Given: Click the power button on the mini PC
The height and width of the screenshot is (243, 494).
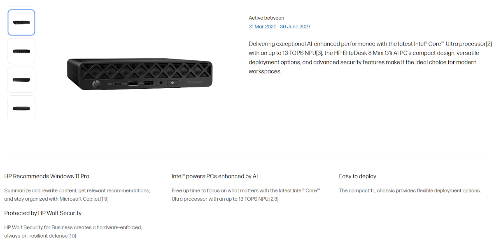Looking at the screenshot, I should coord(172,83).
